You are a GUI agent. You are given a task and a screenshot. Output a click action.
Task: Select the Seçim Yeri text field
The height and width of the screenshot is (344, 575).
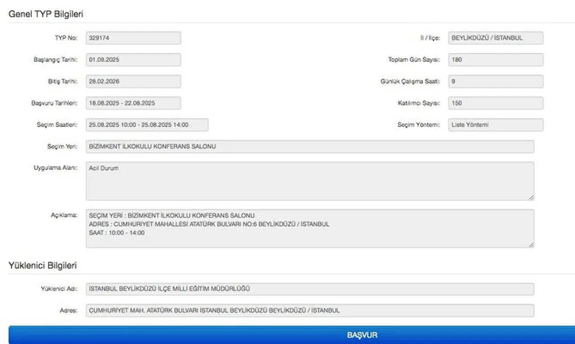click(310, 147)
